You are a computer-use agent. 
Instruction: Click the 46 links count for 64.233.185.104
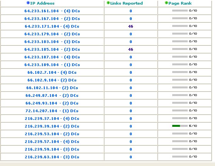131,49
